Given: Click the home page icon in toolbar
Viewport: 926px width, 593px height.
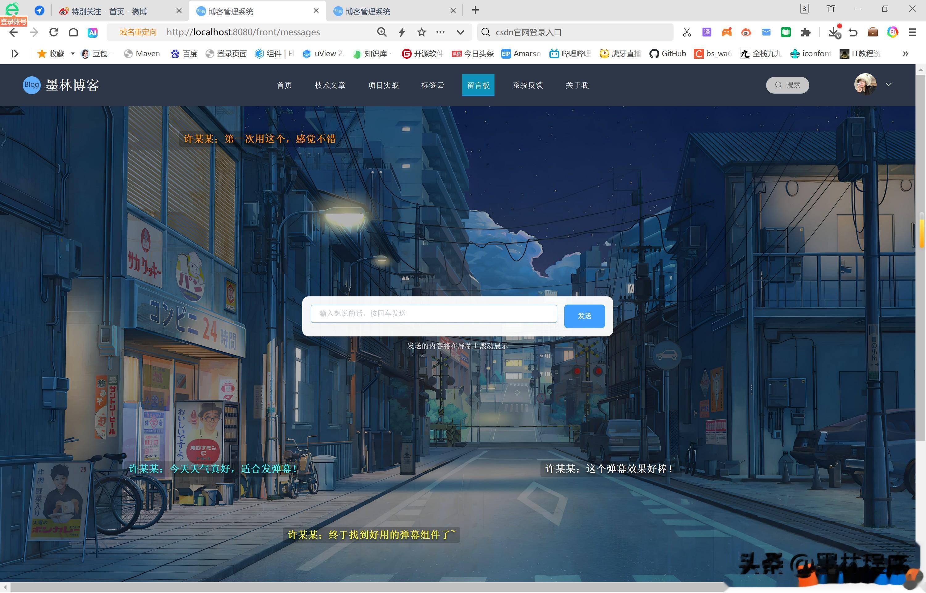Looking at the screenshot, I should (73, 32).
